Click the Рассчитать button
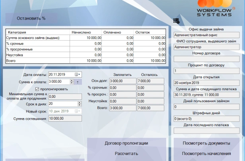 [x=126, y=153]
